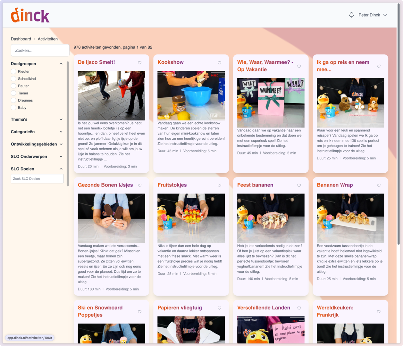Viewport: 403px width, 346px height.
Task: Add Bananen Wrap to favorites
Action: click(379, 185)
